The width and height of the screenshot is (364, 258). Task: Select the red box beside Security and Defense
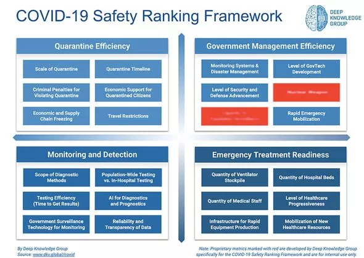click(307, 92)
